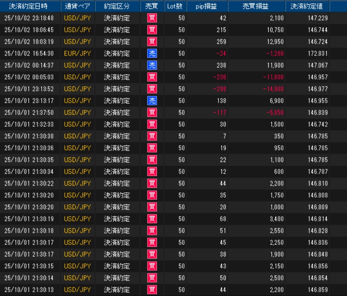Click the 通貨ペア column header
This screenshot has width=347, height=296.
[77, 6]
